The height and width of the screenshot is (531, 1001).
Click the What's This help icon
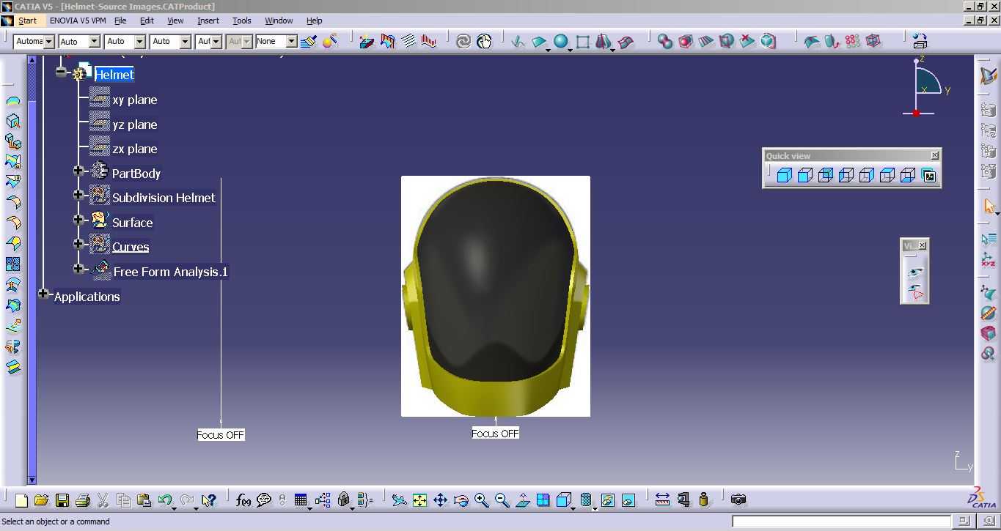coord(209,500)
